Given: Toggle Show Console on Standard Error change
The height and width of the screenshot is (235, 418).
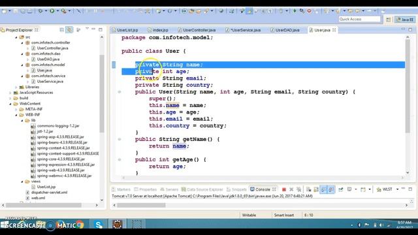Looking at the screenshot, I should (331, 189).
